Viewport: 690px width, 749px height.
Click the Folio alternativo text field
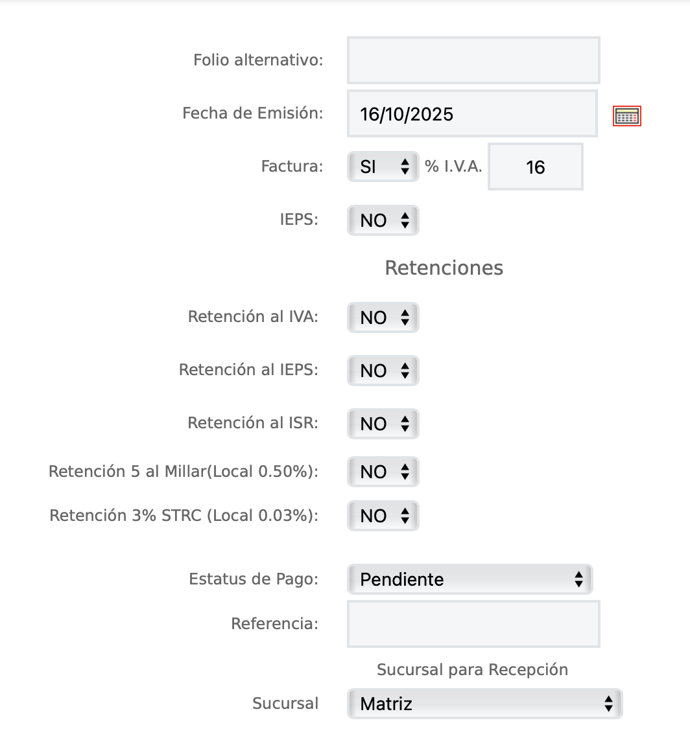click(473, 60)
